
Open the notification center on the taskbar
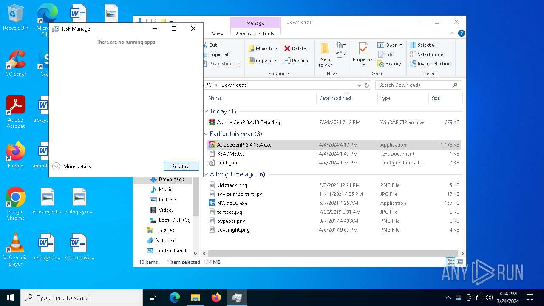point(530,297)
